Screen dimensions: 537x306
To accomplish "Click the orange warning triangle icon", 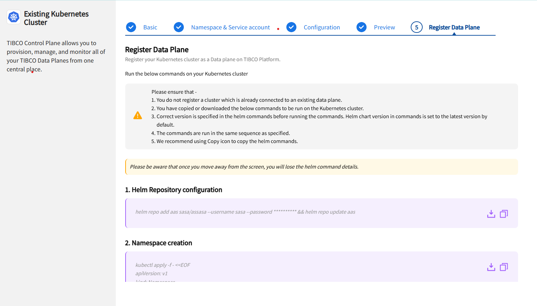I will click(x=138, y=116).
